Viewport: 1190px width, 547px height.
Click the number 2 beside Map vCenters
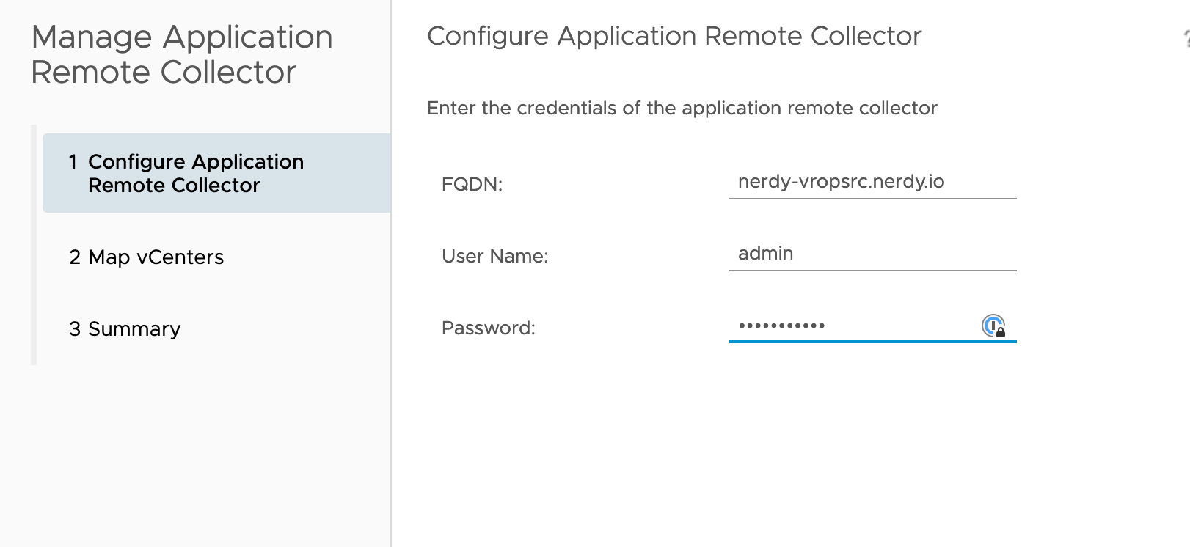[x=74, y=257]
